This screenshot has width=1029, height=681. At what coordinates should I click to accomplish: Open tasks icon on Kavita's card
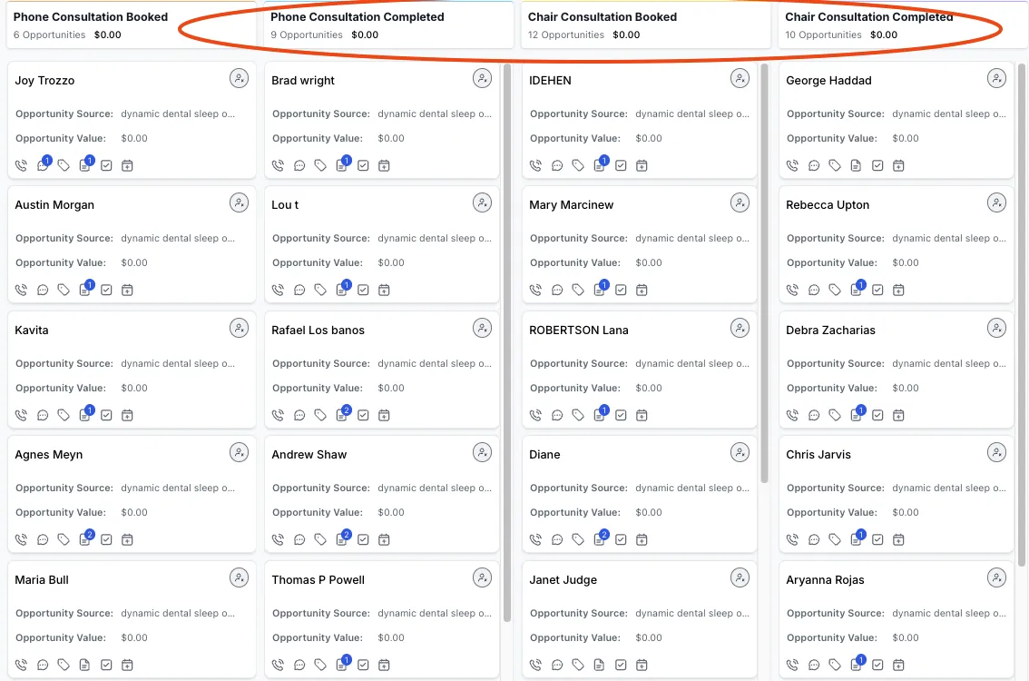106,416
